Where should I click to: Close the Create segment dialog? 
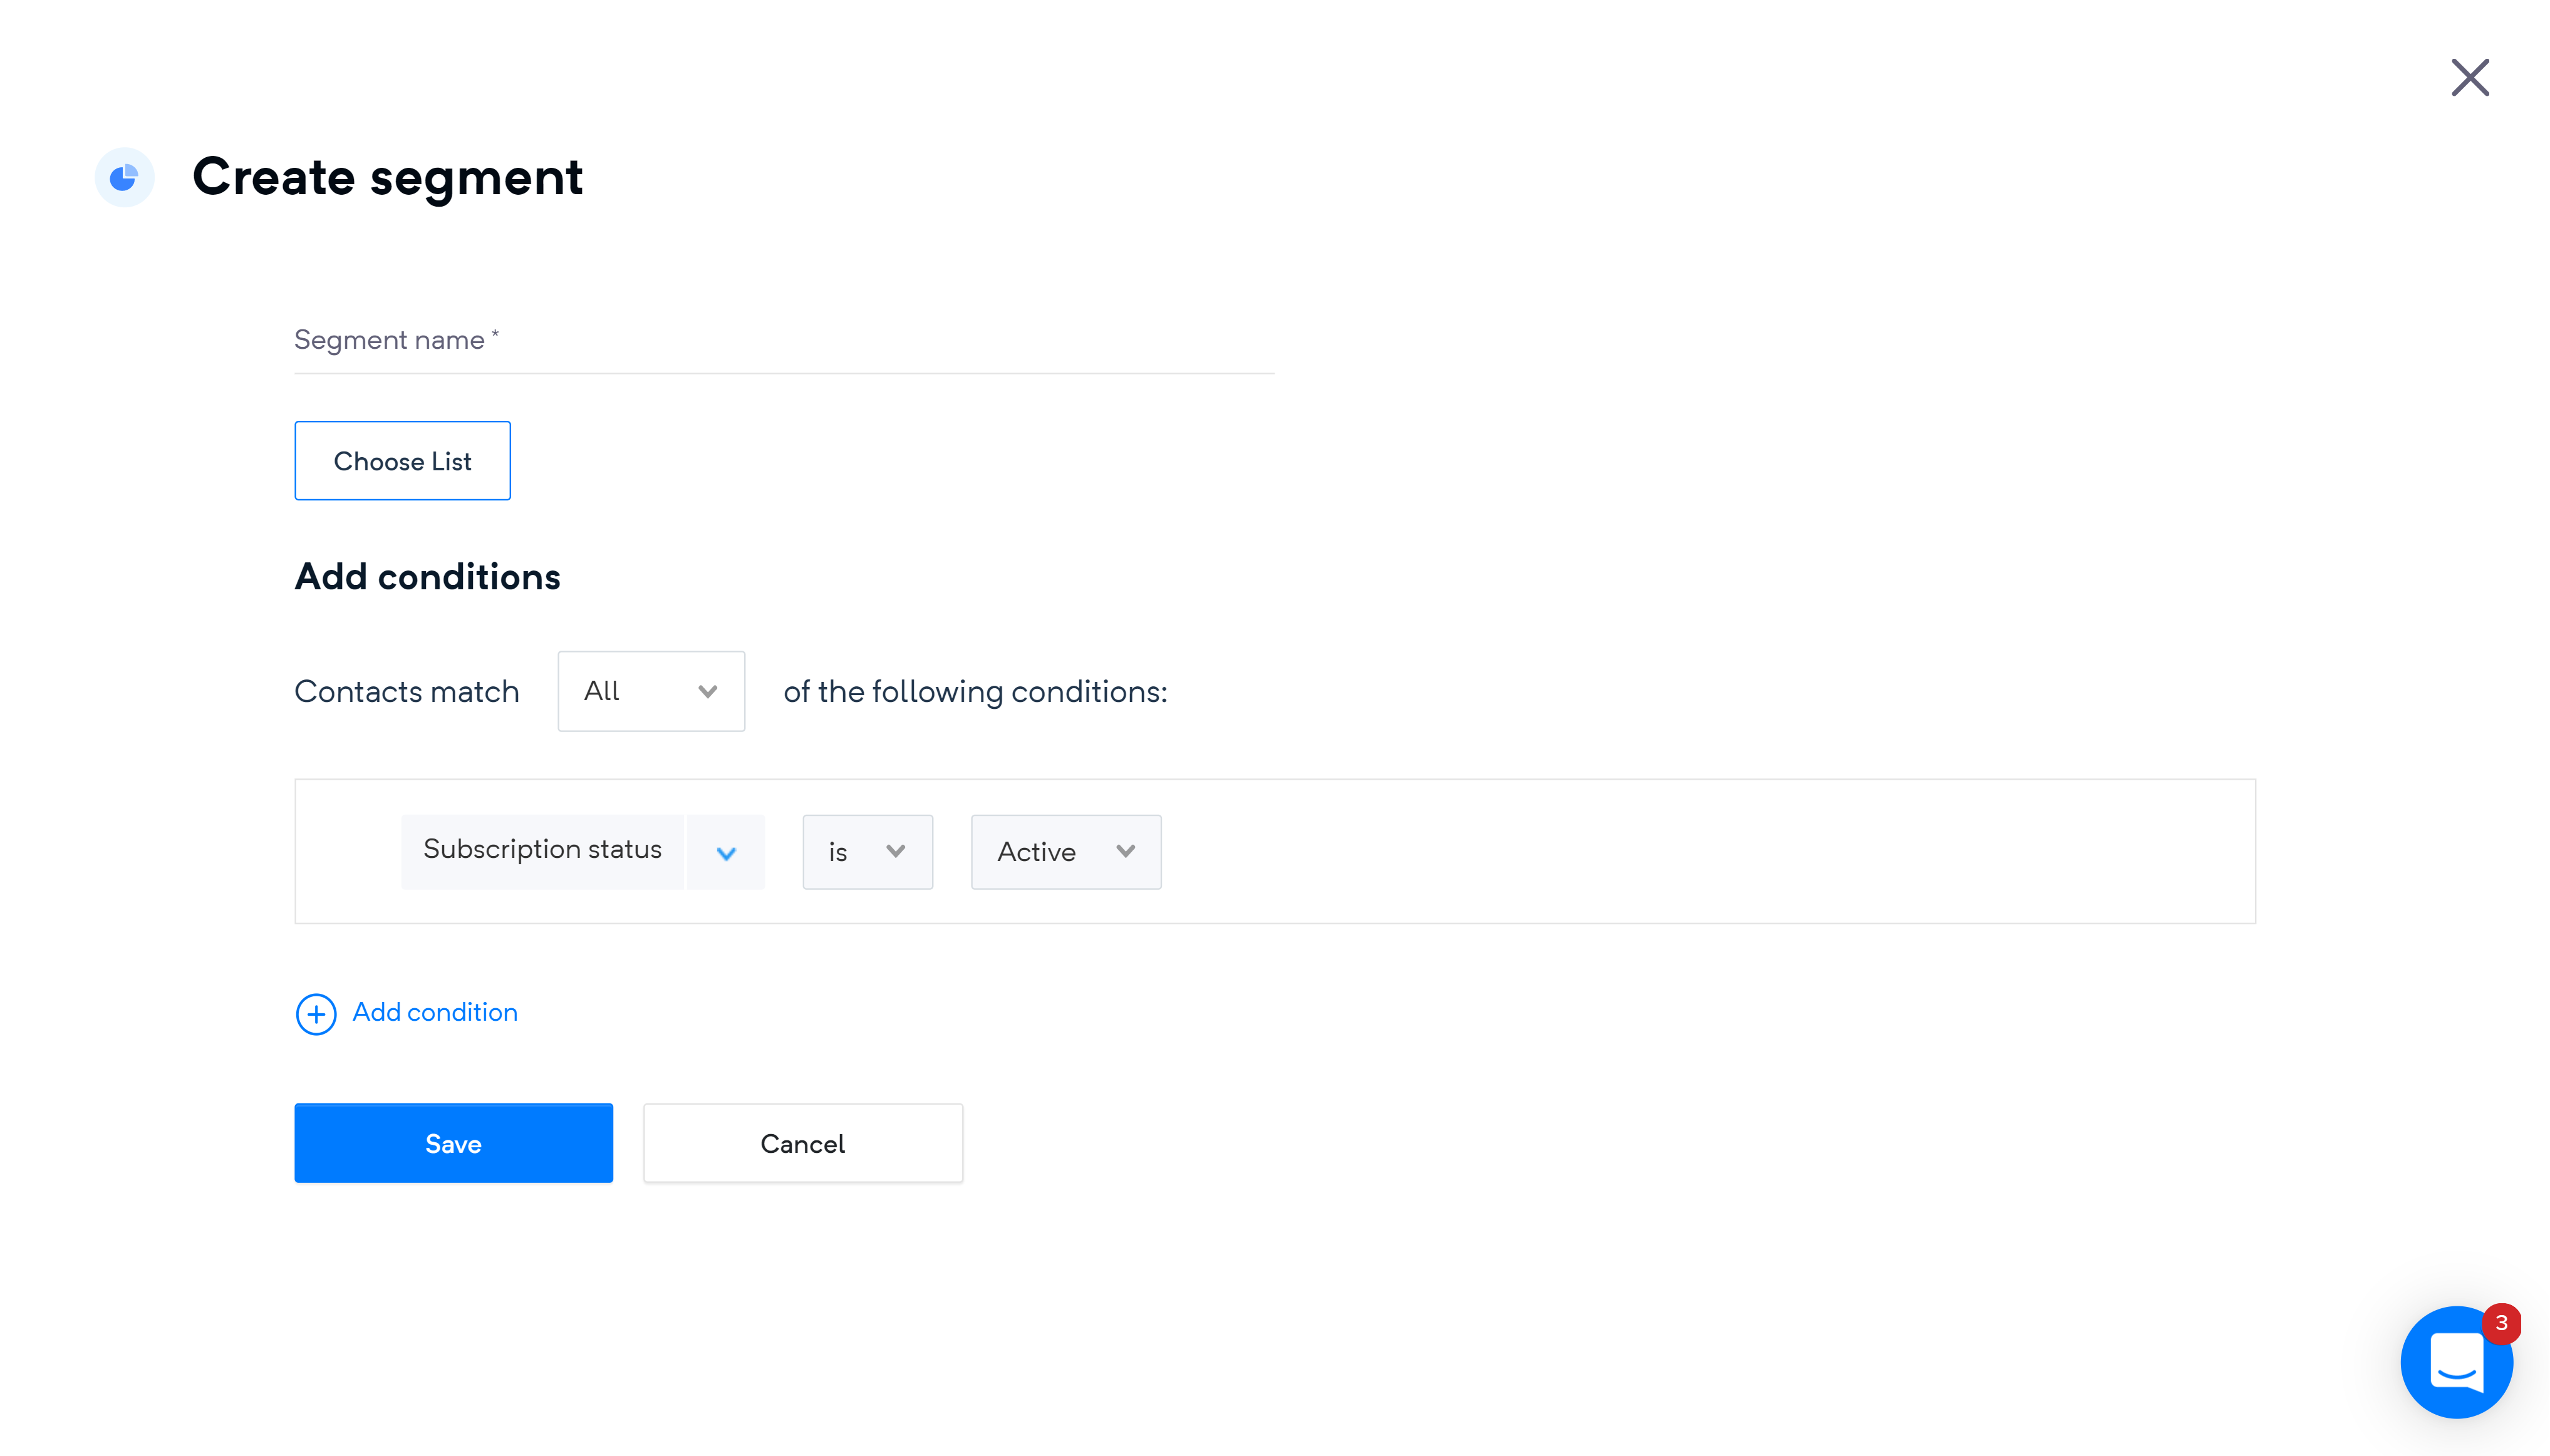(x=2469, y=77)
